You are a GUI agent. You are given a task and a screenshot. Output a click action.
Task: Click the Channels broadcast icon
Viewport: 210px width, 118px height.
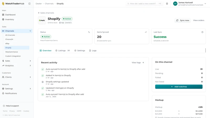point(3,31)
